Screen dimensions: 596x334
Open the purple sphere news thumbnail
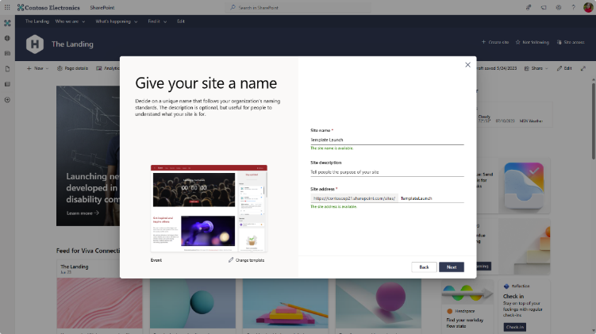(379, 303)
